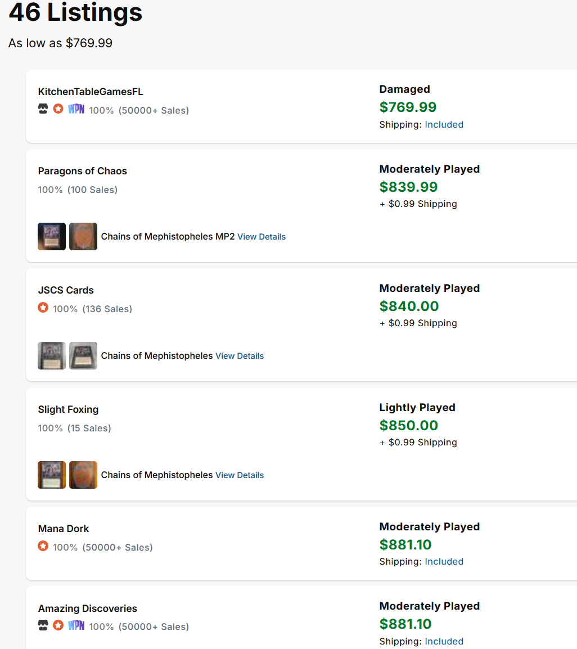Click the $881.10 price on Mana Dork listing
The height and width of the screenshot is (649, 577).
click(405, 544)
